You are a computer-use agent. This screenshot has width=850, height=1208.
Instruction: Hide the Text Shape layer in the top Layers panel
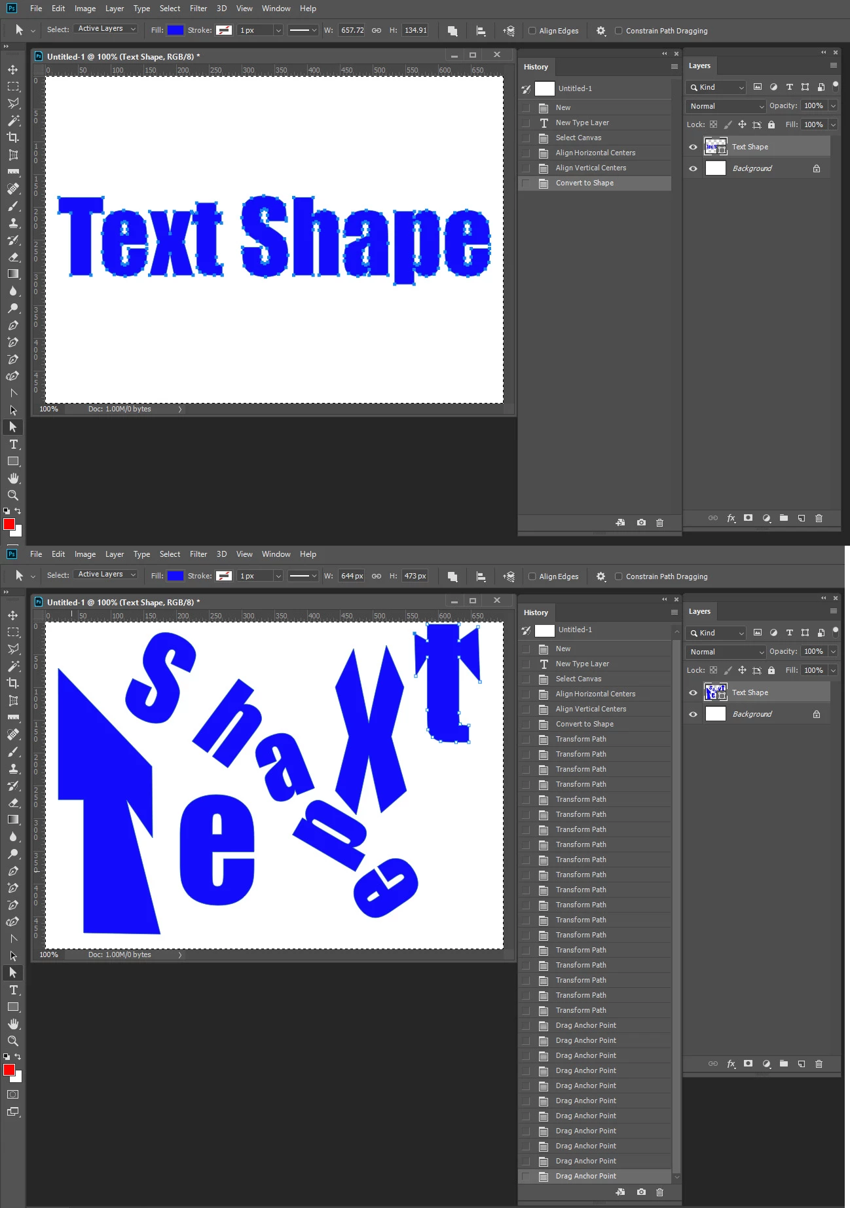tap(693, 147)
